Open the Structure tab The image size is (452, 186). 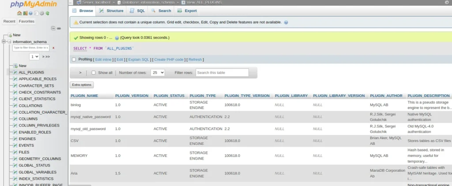click(x=111, y=11)
